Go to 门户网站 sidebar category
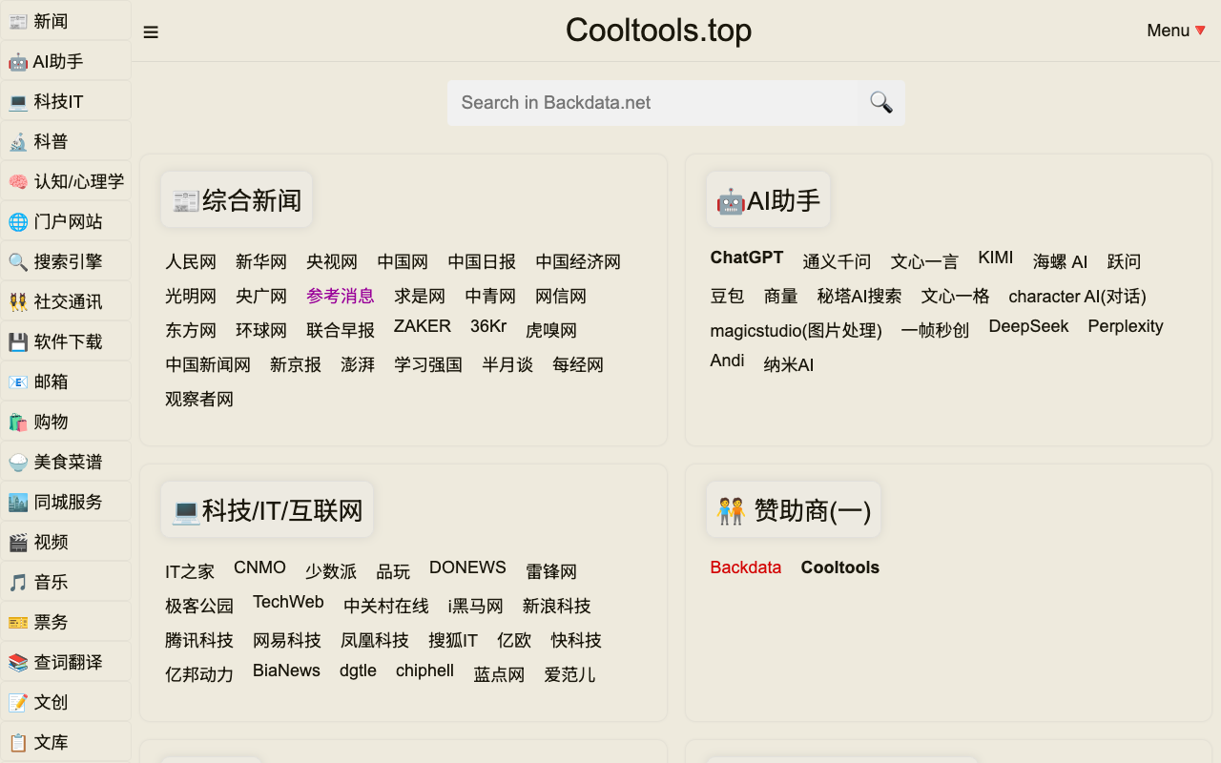1221x763 pixels. coord(66,221)
